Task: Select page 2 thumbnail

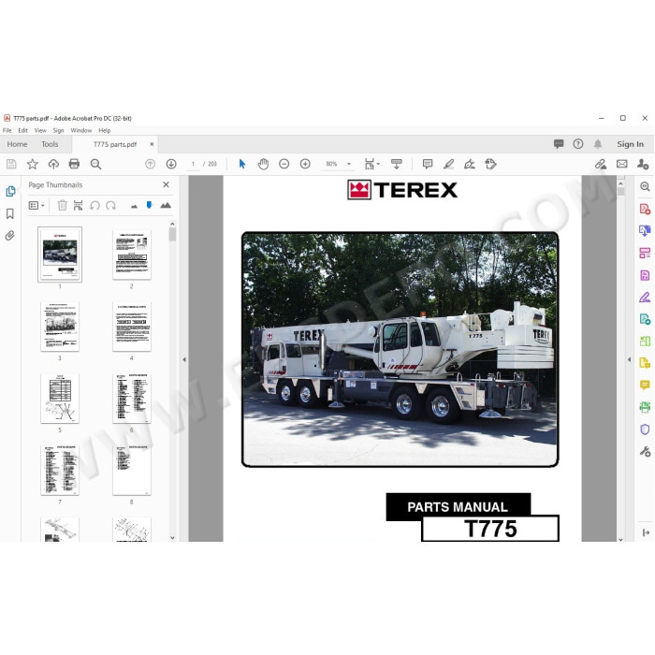Action: [x=132, y=255]
